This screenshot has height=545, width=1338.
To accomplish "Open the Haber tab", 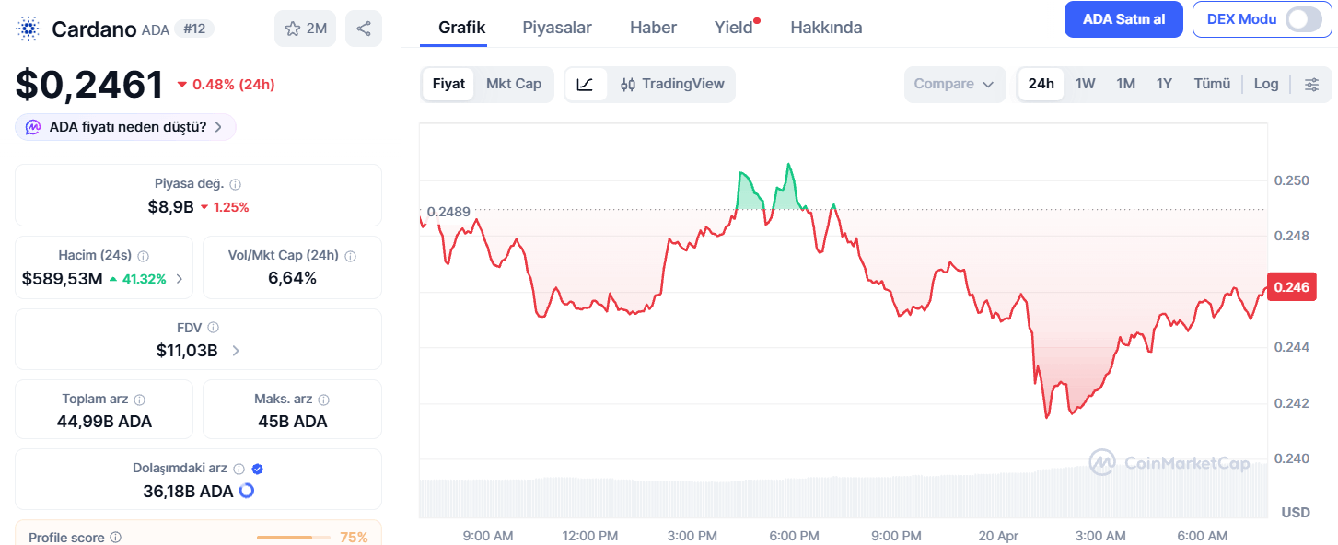I will click(653, 28).
